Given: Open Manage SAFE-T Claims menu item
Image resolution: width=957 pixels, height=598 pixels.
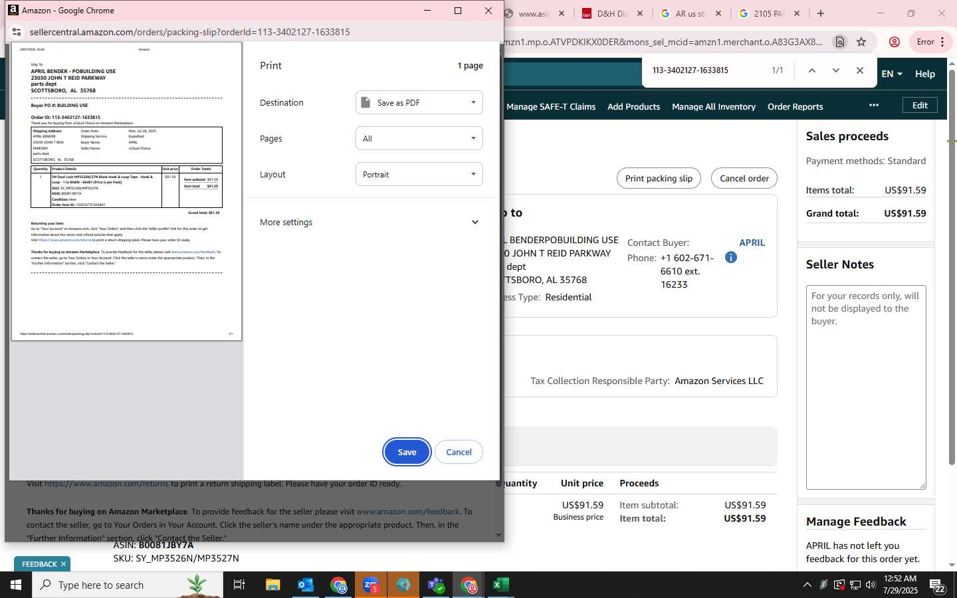Looking at the screenshot, I should pyautogui.click(x=551, y=106).
